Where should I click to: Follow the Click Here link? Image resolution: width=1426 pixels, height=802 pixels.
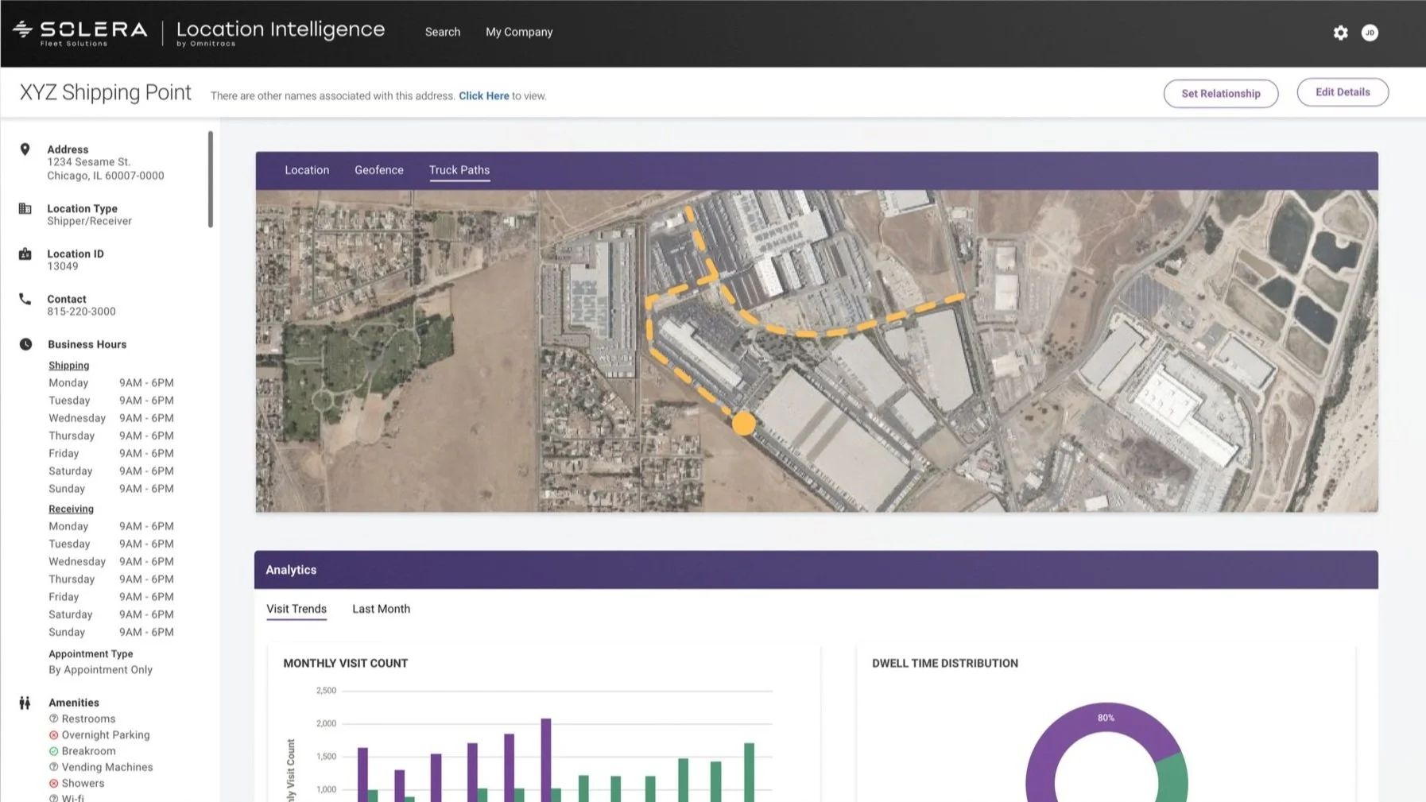pyautogui.click(x=484, y=95)
